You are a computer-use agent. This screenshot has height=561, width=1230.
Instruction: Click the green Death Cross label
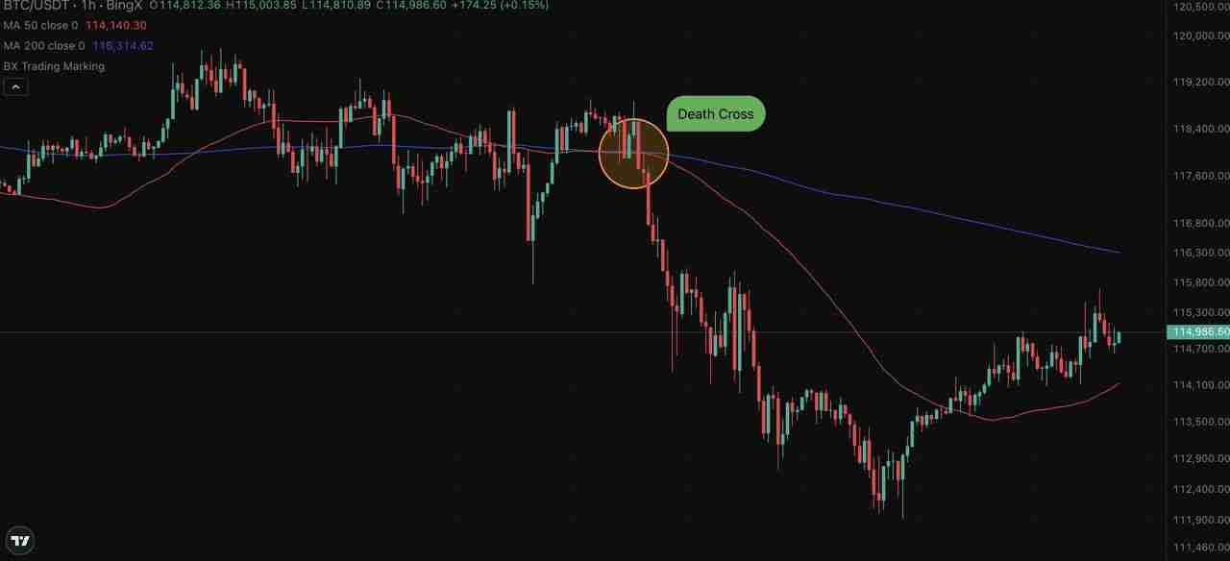point(716,113)
